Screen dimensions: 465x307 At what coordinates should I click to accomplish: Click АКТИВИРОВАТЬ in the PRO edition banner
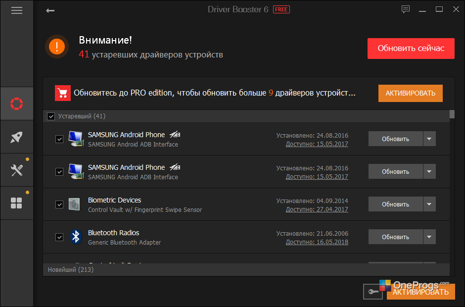coord(411,93)
